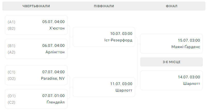Viewport: 207px width, 112px height.
Task: Click the (C2) team slot label
Action: click(11, 102)
